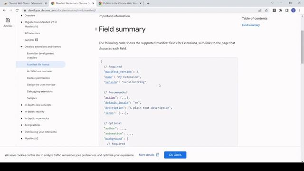Open Debugging extensions page
This screenshot has height=171, width=304.
(x=40, y=91)
